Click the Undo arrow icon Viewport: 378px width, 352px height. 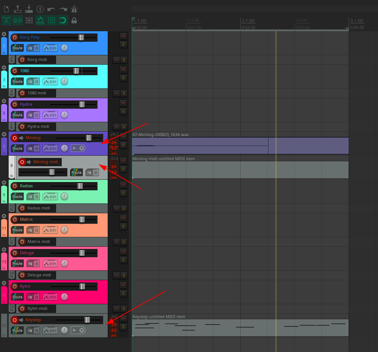[51, 9]
